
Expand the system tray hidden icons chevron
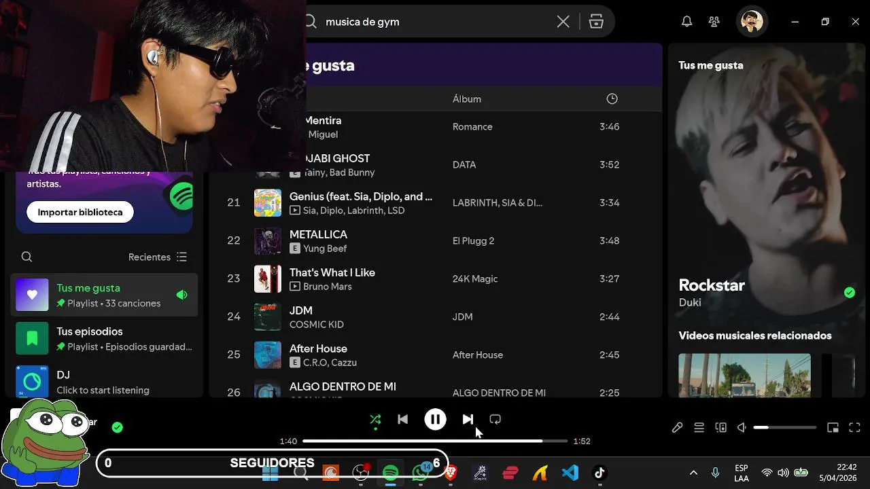[x=693, y=473]
